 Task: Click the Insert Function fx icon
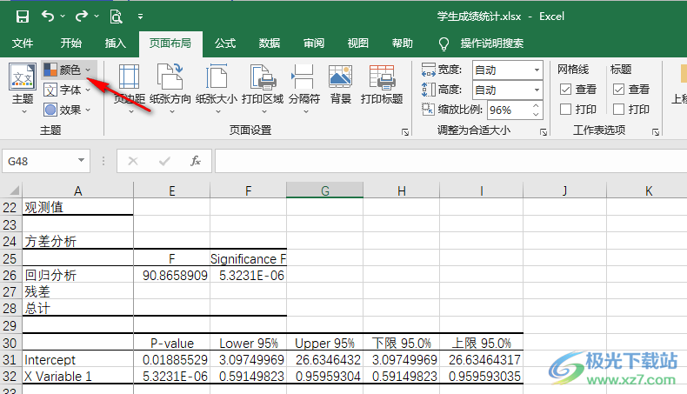tap(196, 161)
